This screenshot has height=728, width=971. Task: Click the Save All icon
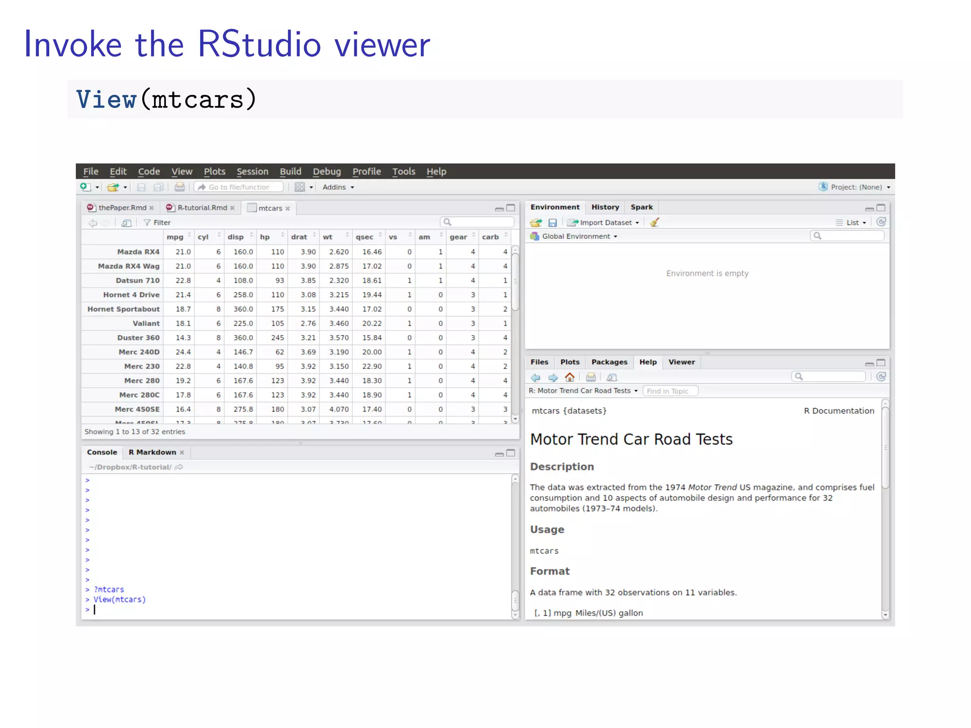coord(158,187)
